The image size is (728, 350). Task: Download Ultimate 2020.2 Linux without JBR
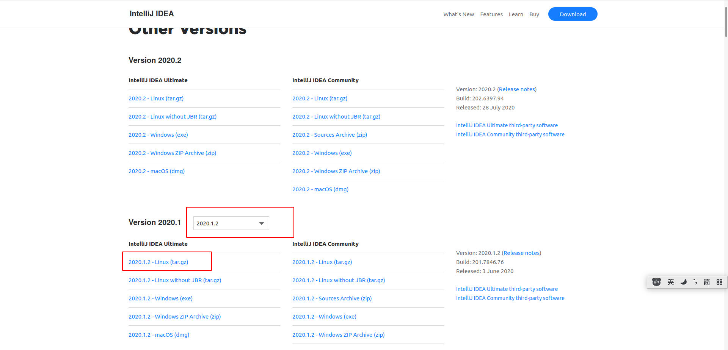click(173, 117)
